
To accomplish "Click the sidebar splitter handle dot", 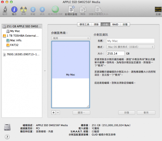I will click(45, 71).
